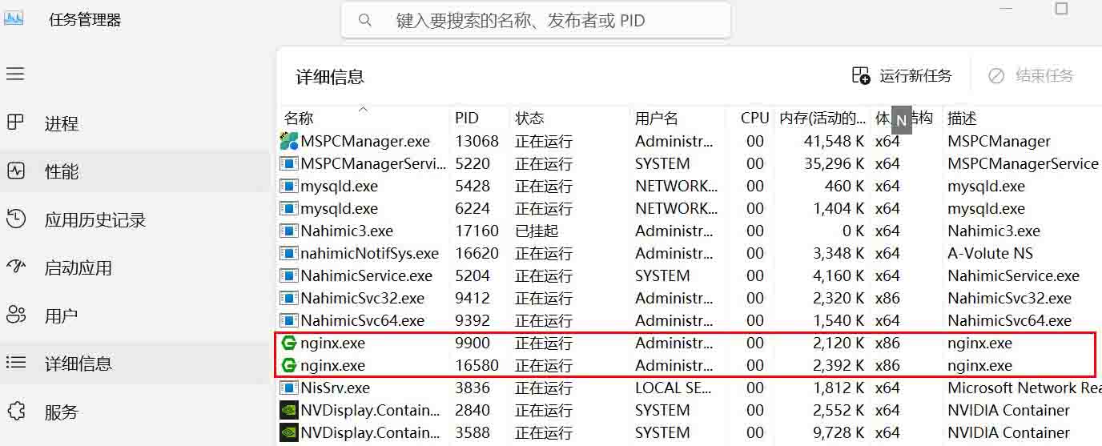Image resolution: width=1102 pixels, height=446 pixels.
Task: Maximize the Task Manager window
Action: [x=1061, y=8]
